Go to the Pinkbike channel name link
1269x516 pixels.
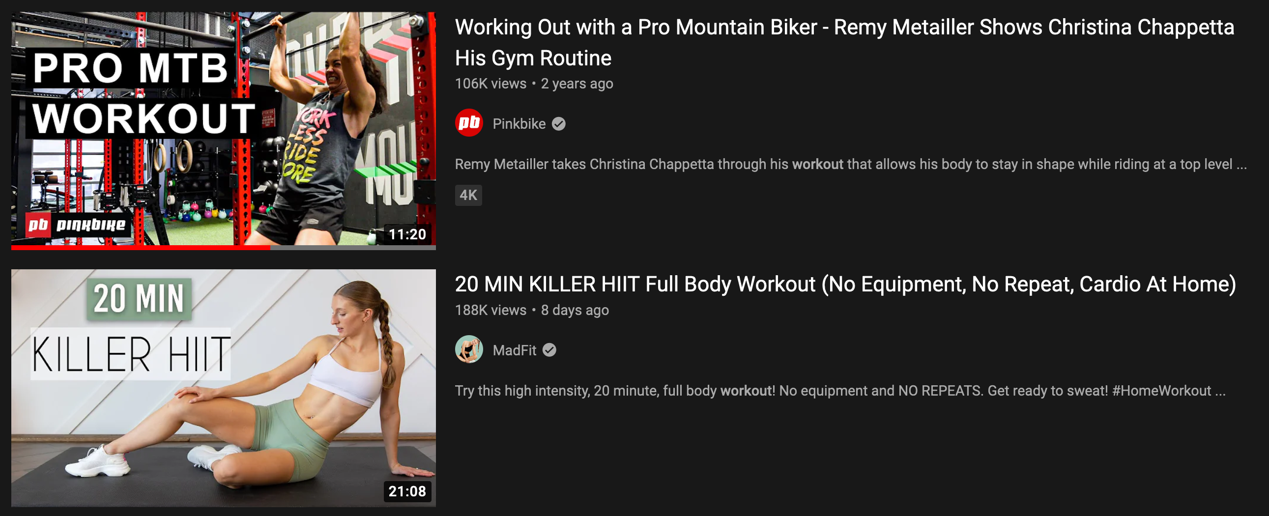pos(519,123)
